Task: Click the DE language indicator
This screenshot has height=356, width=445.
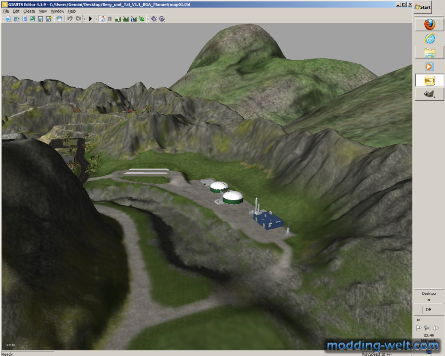Action: [428, 310]
